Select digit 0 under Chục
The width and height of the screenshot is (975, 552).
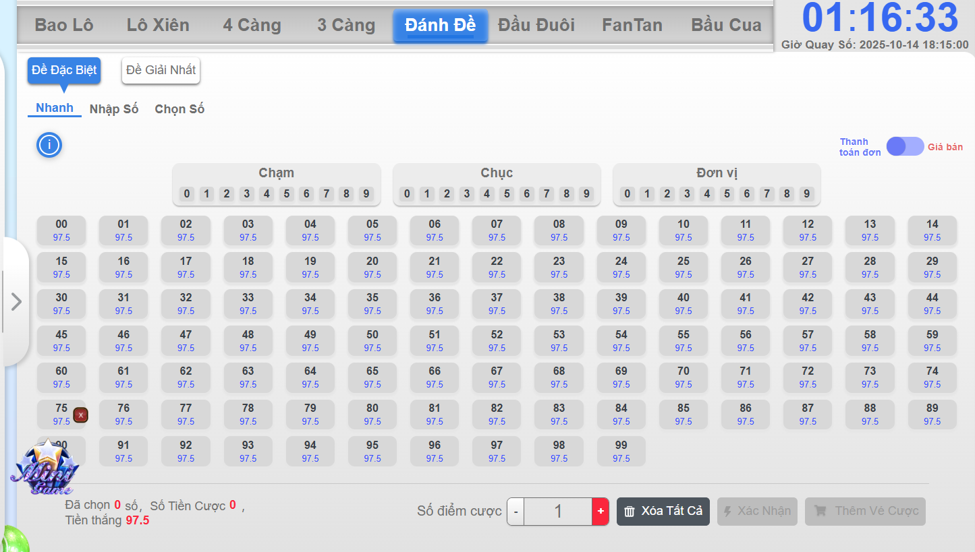407,194
